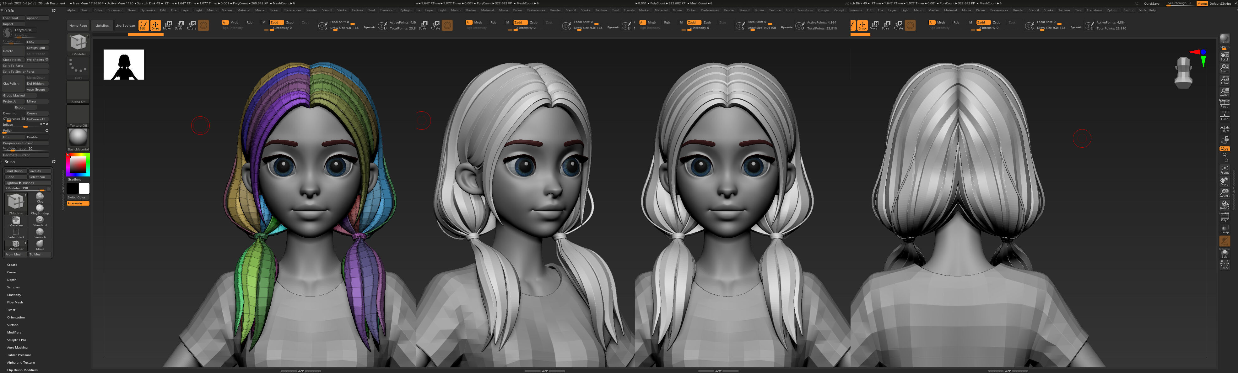Click the QuickSave button
This screenshot has width=1238, height=373.
pyautogui.click(x=1151, y=3)
